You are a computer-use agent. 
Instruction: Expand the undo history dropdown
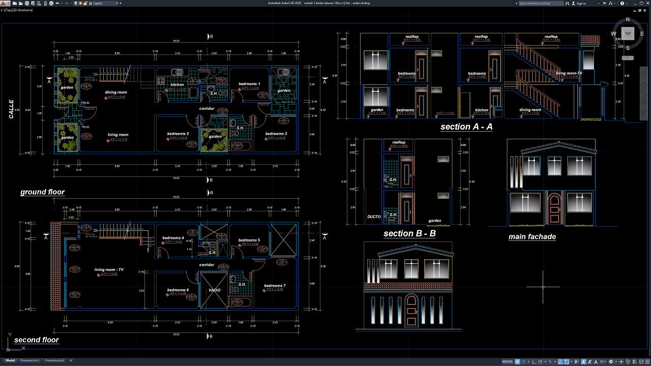click(62, 3)
